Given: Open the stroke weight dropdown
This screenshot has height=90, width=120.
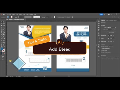Looking at the screenshot, I should 23,17.
